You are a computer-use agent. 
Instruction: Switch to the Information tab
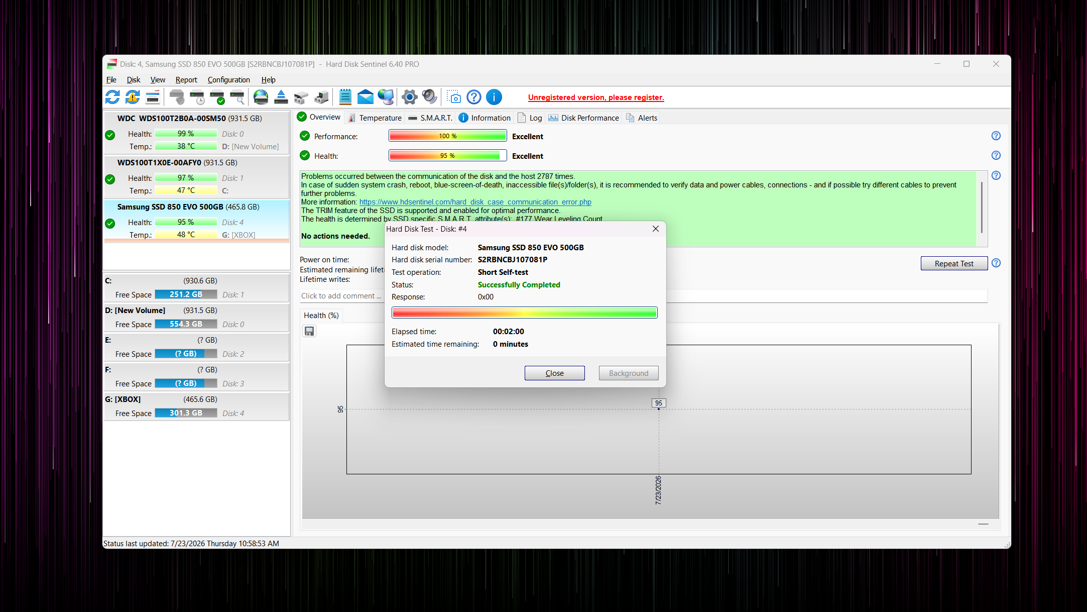(x=485, y=118)
